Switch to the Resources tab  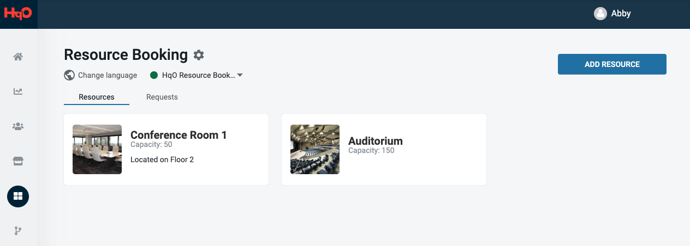[97, 97]
